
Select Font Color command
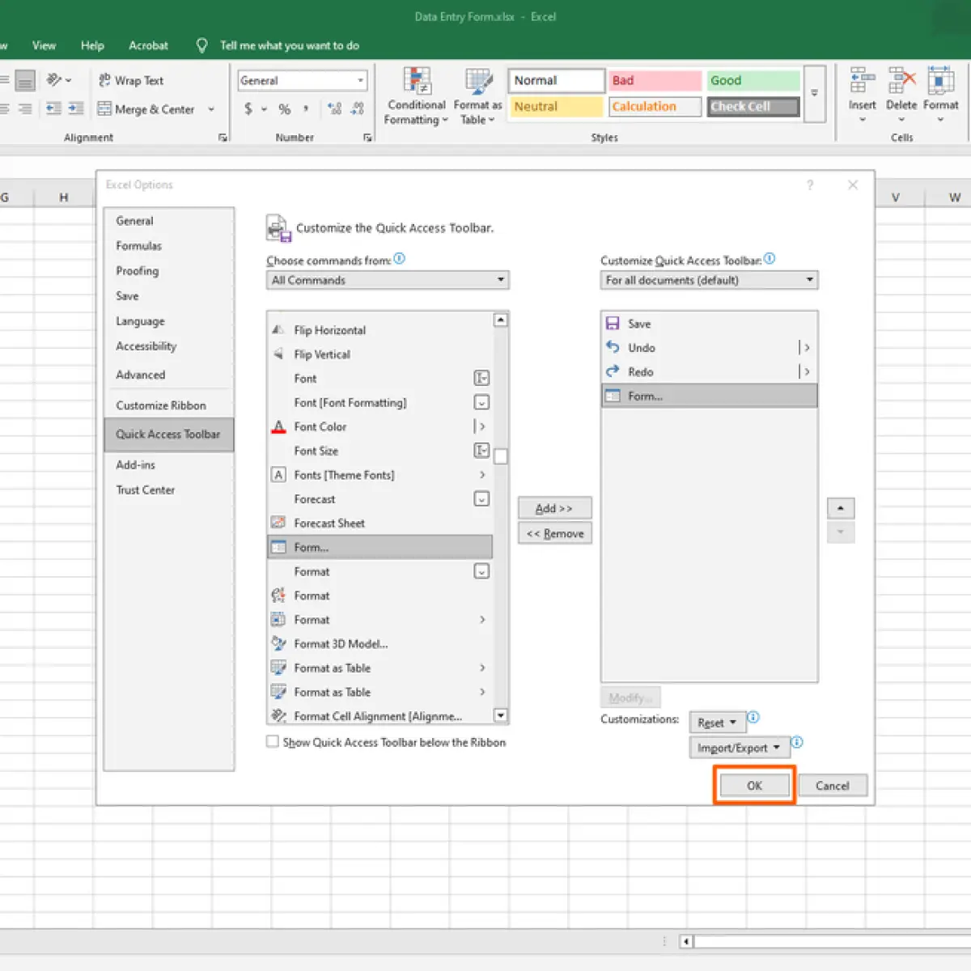[x=379, y=426]
